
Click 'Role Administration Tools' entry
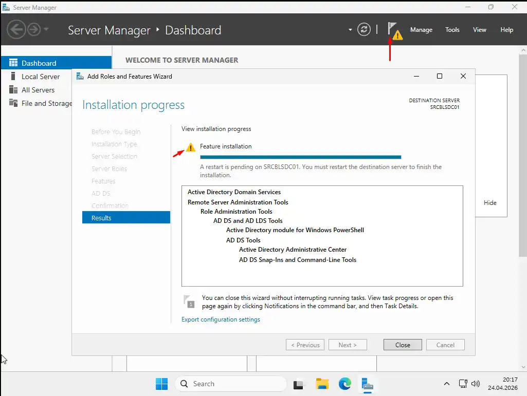(237, 212)
